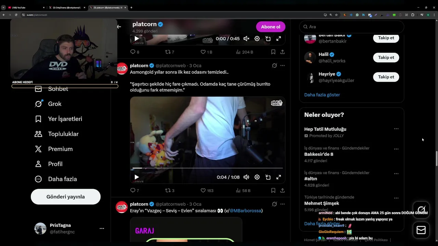The height and width of the screenshot is (246, 438).
Task: Play the 0:45 video at top
Action: [137, 39]
